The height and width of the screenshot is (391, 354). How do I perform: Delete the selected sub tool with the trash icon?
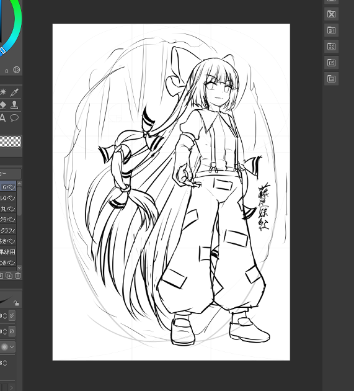18,276
